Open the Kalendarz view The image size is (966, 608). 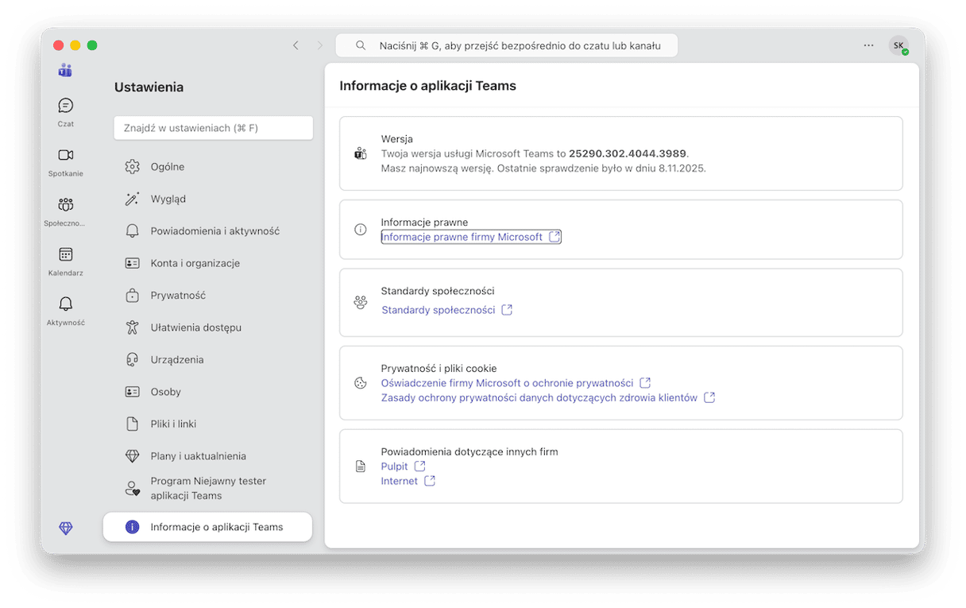coord(66,260)
